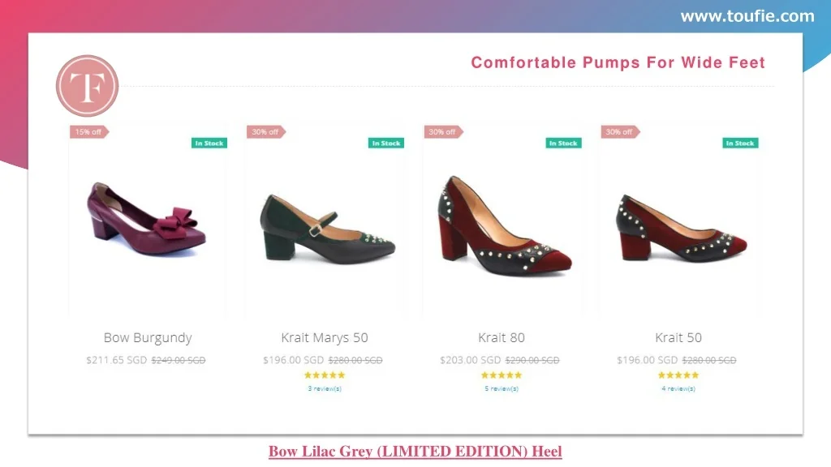Click the 30% off tag on Krait 80
The height and width of the screenshot is (467, 831).
442,131
